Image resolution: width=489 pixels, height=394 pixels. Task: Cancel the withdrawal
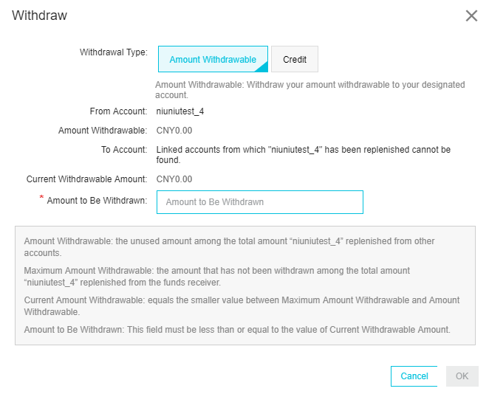(414, 376)
